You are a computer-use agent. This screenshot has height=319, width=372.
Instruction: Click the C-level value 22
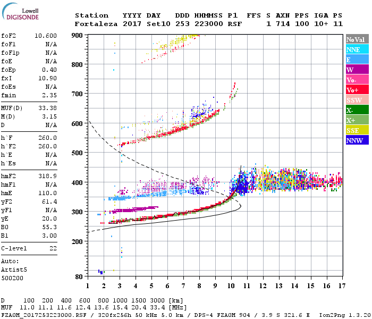pyautogui.click(x=53, y=248)
